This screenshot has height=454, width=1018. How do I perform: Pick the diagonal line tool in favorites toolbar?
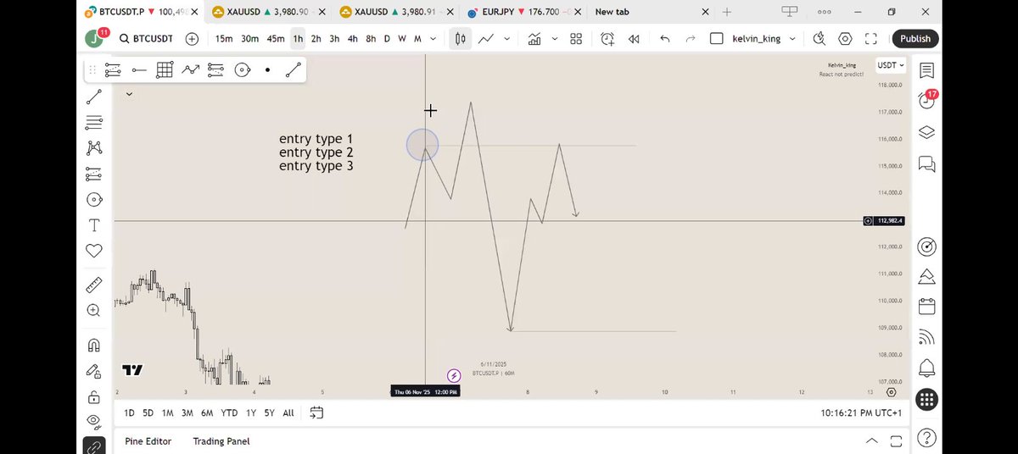pyautogui.click(x=294, y=70)
